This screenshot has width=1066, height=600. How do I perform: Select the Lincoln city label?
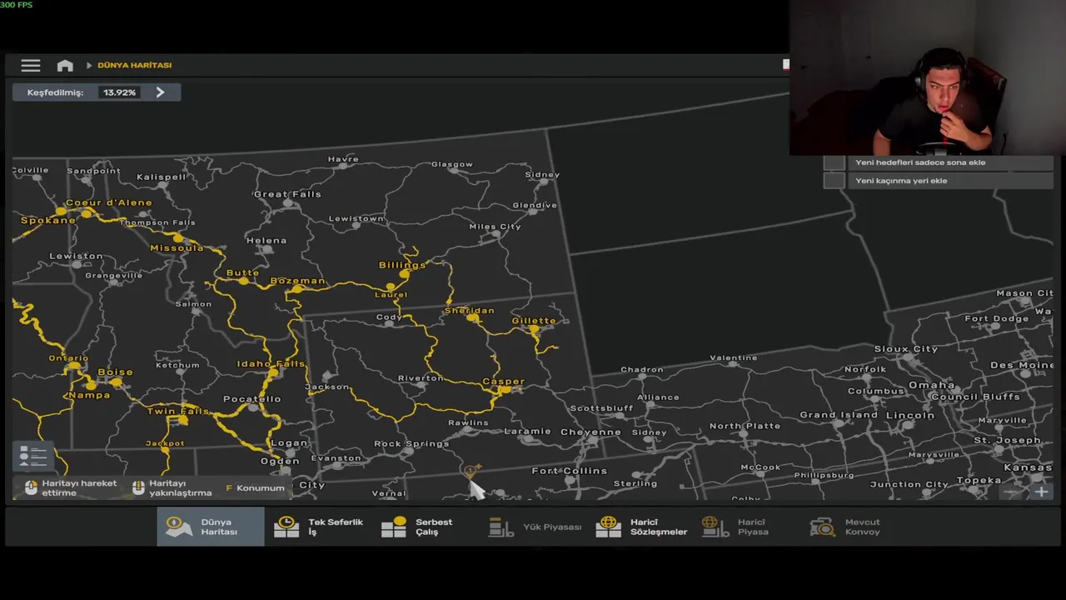click(x=910, y=415)
